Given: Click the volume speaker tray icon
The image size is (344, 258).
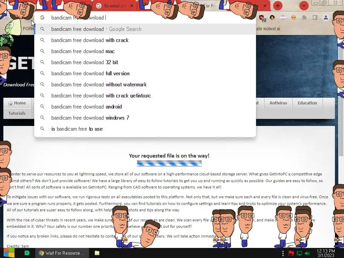Looking at the screenshot, I should coord(307,253).
